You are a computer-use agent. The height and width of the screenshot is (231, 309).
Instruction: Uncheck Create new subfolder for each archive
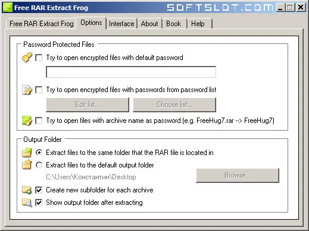click(x=39, y=190)
